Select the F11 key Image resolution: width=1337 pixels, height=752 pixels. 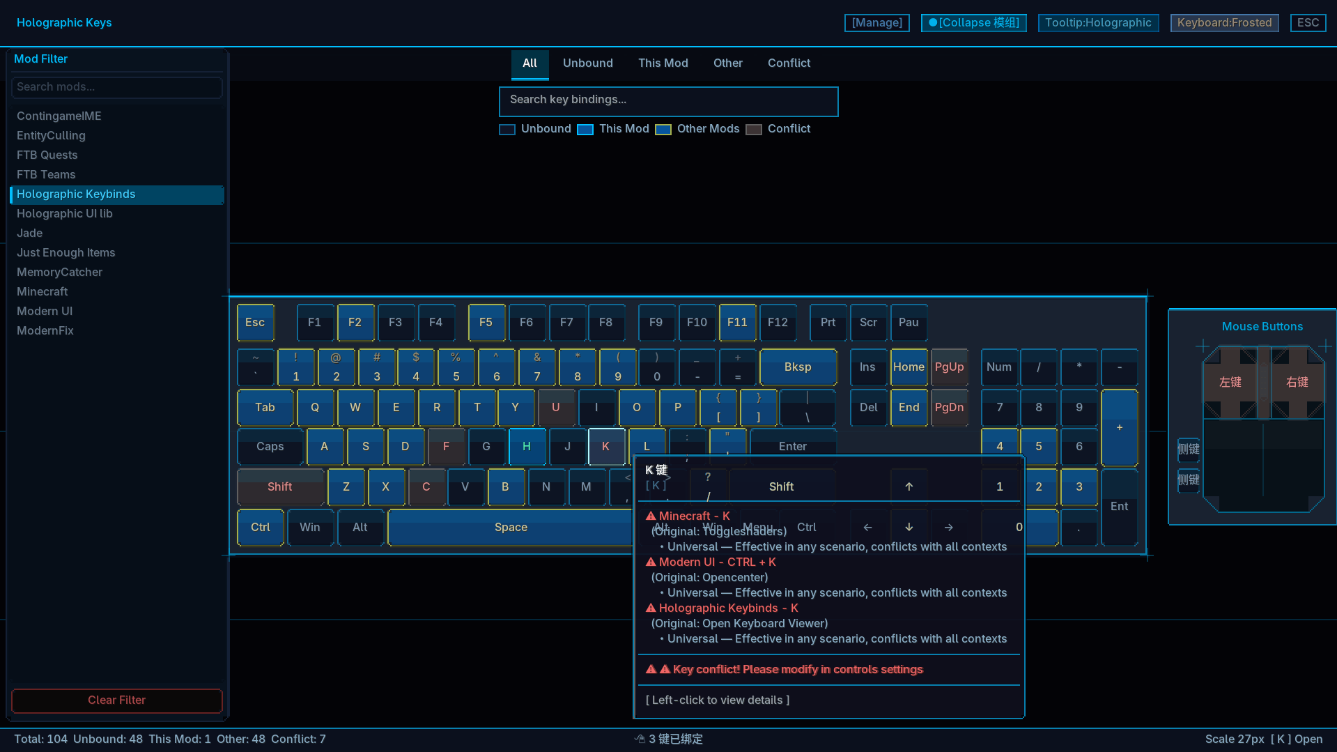pyautogui.click(x=737, y=323)
